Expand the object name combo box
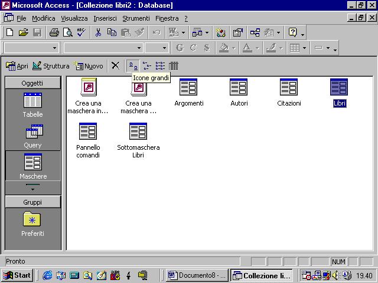 click(55, 48)
